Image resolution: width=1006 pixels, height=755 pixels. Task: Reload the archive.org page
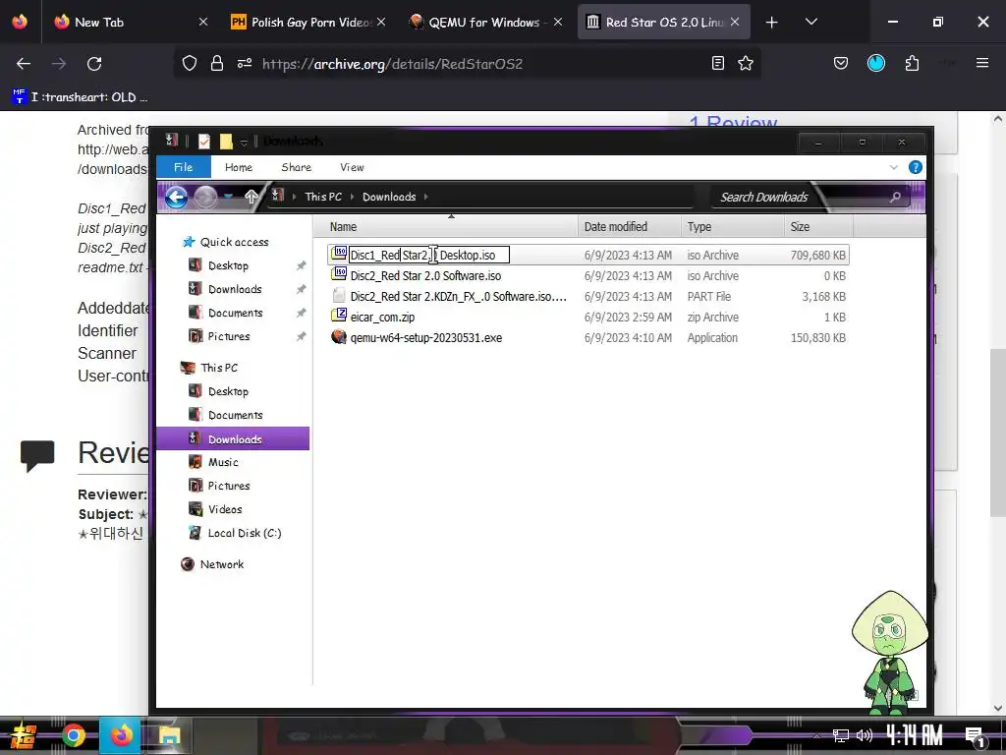[94, 64]
